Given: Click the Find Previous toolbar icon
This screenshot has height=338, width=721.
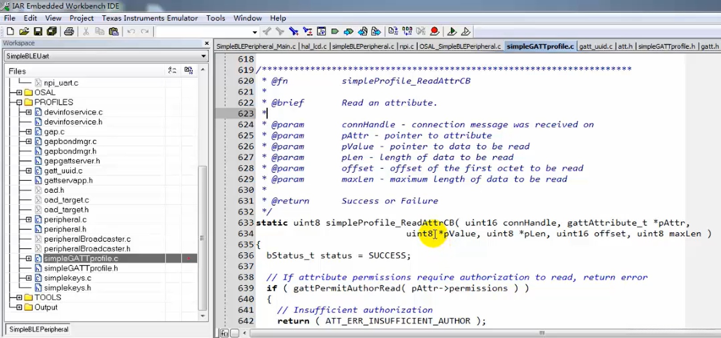Looking at the screenshot, I should point(267,31).
